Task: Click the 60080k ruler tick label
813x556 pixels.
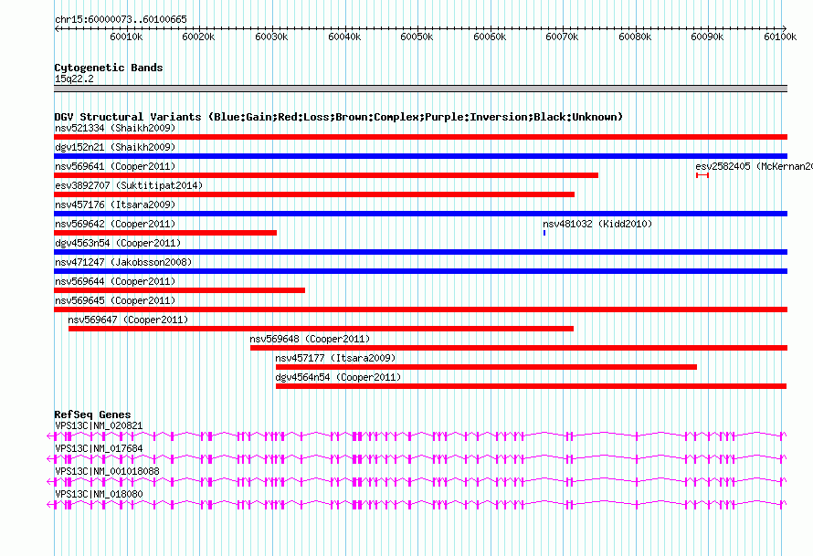Action: [x=635, y=37]
